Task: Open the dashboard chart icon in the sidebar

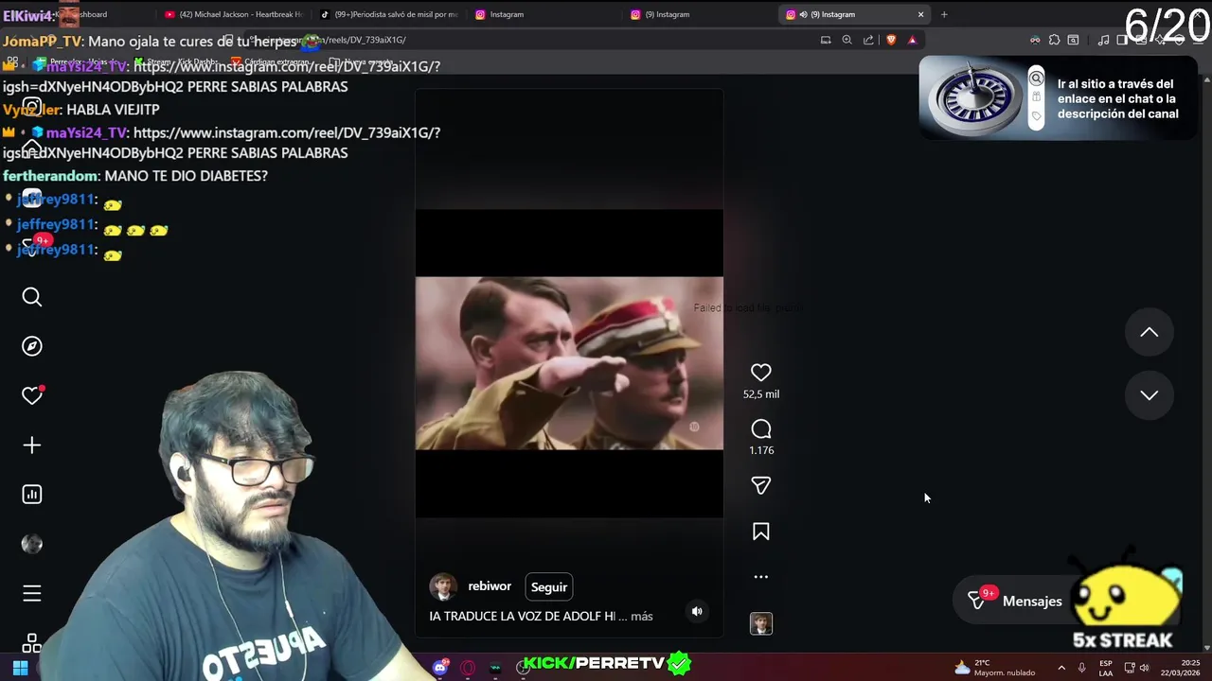Action: tap(32, 494)
